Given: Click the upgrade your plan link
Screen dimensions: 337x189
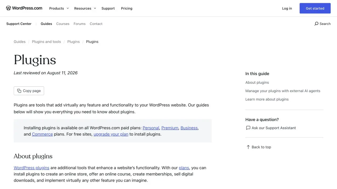Looking at the screenshot, I should (x=111, y=134).
